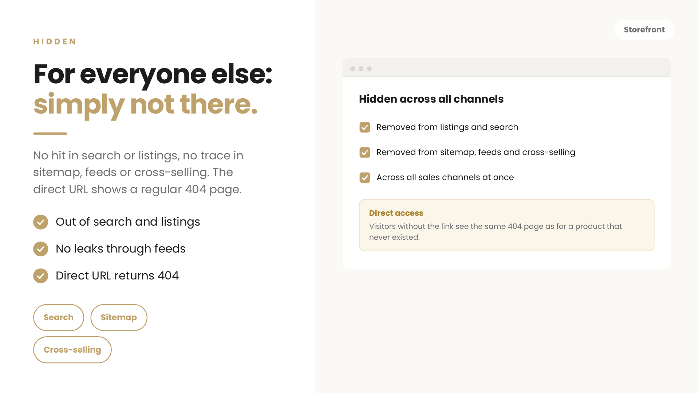
Task: Click the 'Direct URL returns 404' check icon
Action: (x=40, y=276)
